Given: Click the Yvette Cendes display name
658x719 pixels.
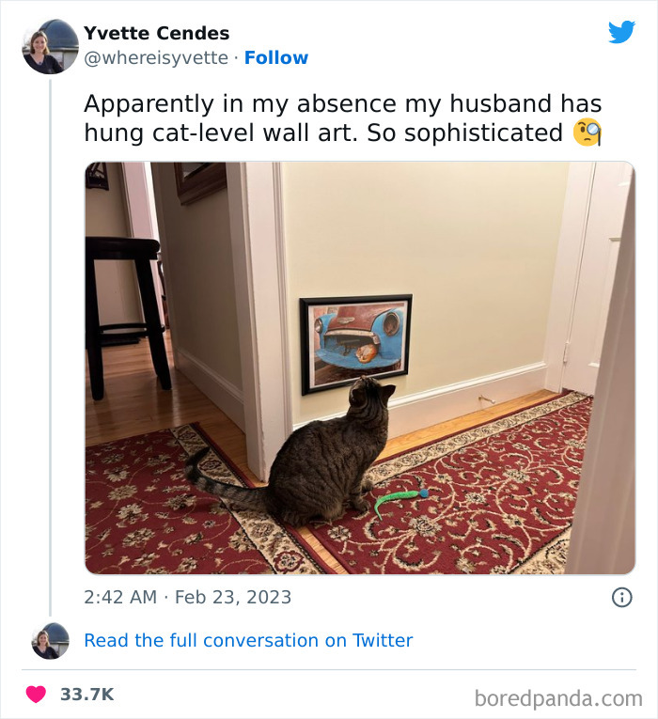Looking at the screenshot, I should point(156,33).
